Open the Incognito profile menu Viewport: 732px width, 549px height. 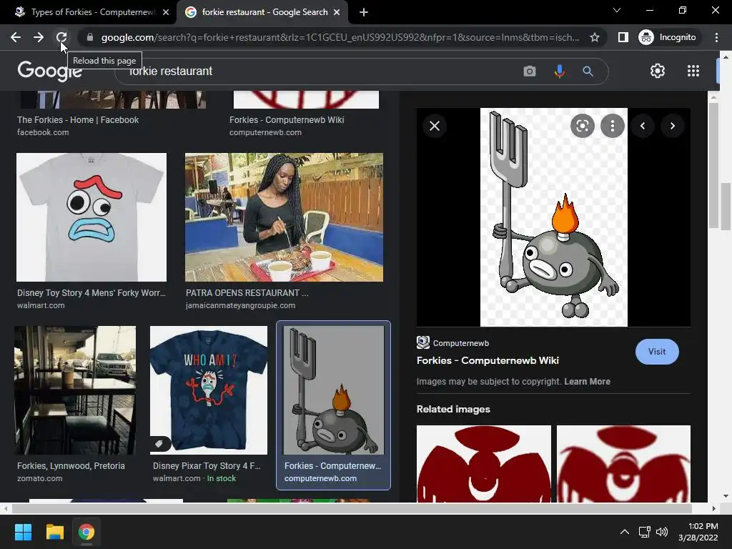668,37
